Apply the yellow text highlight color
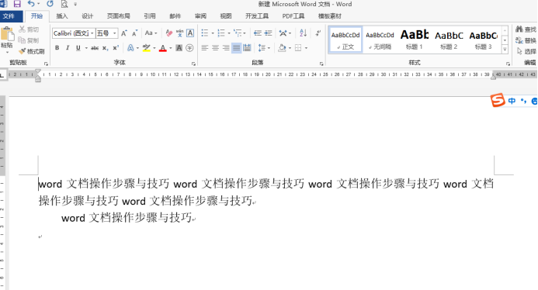Viewport: 538px width, 290px height. point(147,48)
